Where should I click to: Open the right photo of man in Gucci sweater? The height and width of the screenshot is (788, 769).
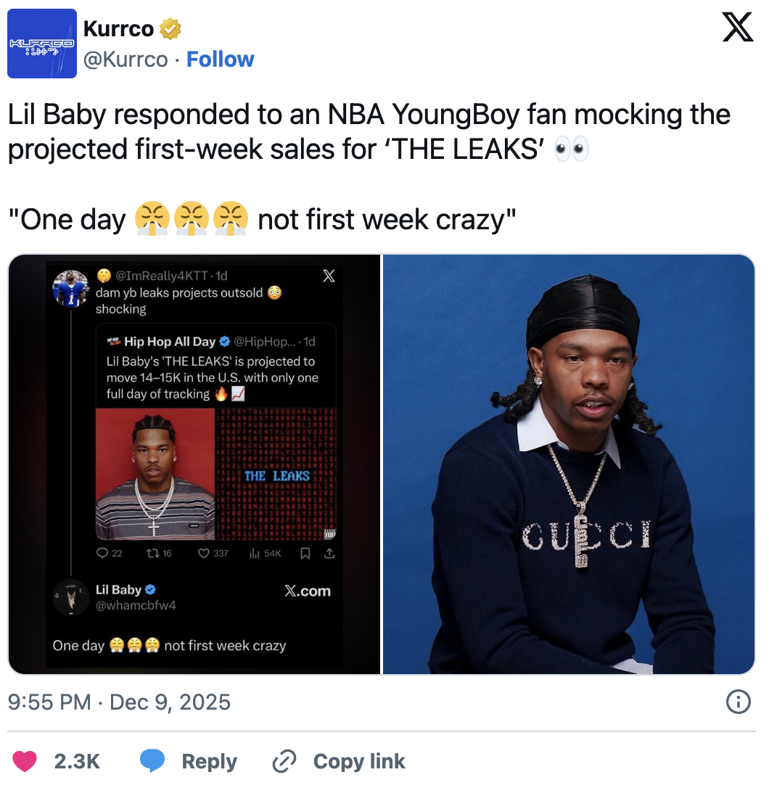point(569,464)
